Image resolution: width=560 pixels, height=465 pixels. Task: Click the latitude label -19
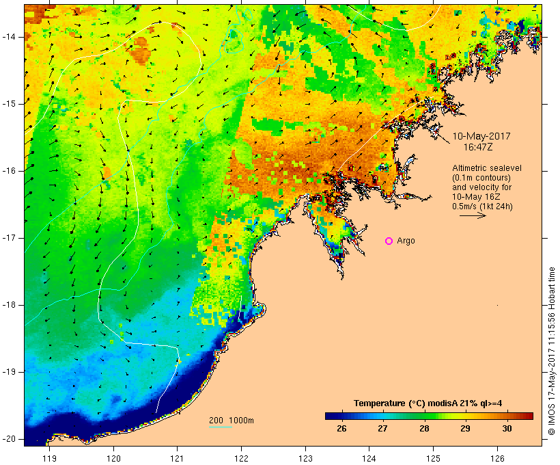click(x=9, y=372)
